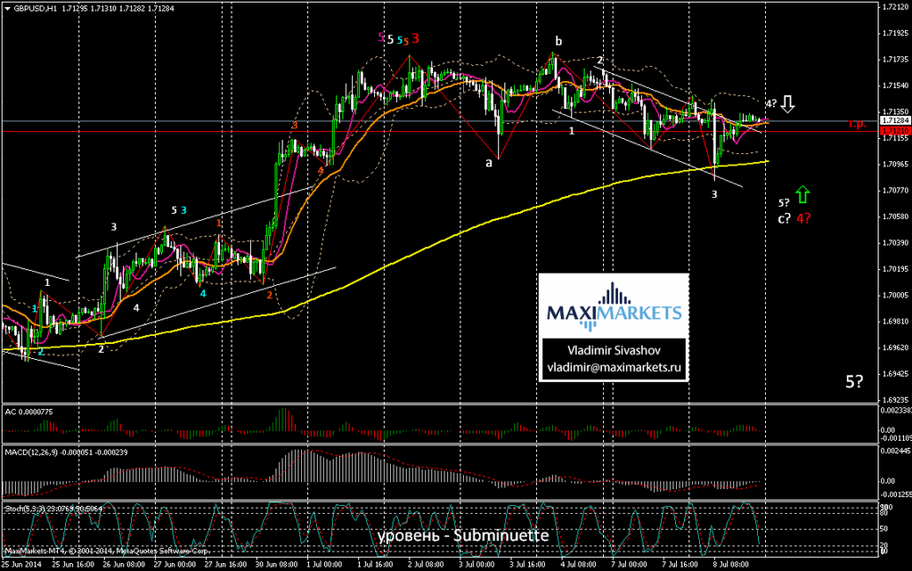This screenshot has width=912, height=571.
Task: Select the large 5? label in lower right
Action: [x=854, y=381]
